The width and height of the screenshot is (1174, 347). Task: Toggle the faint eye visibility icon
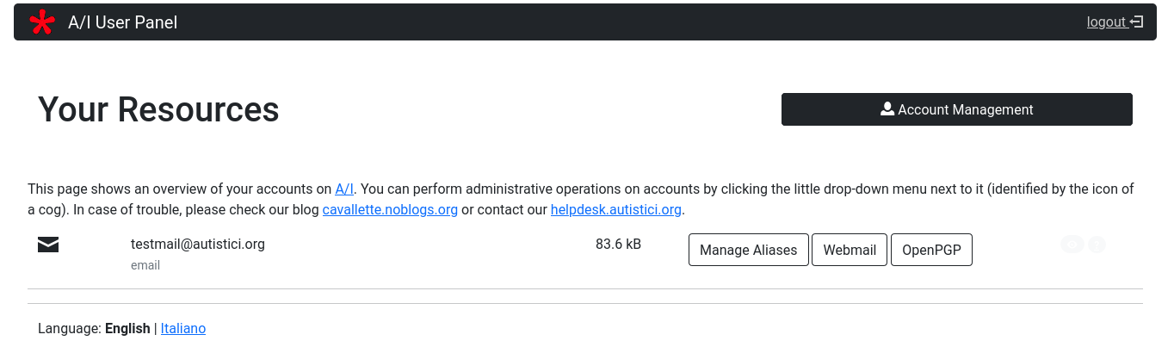[1072, 245]
